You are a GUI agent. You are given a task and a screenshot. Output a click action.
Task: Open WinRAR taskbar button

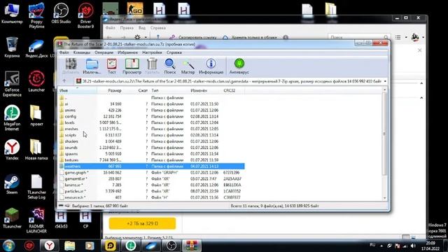[192, 246]
